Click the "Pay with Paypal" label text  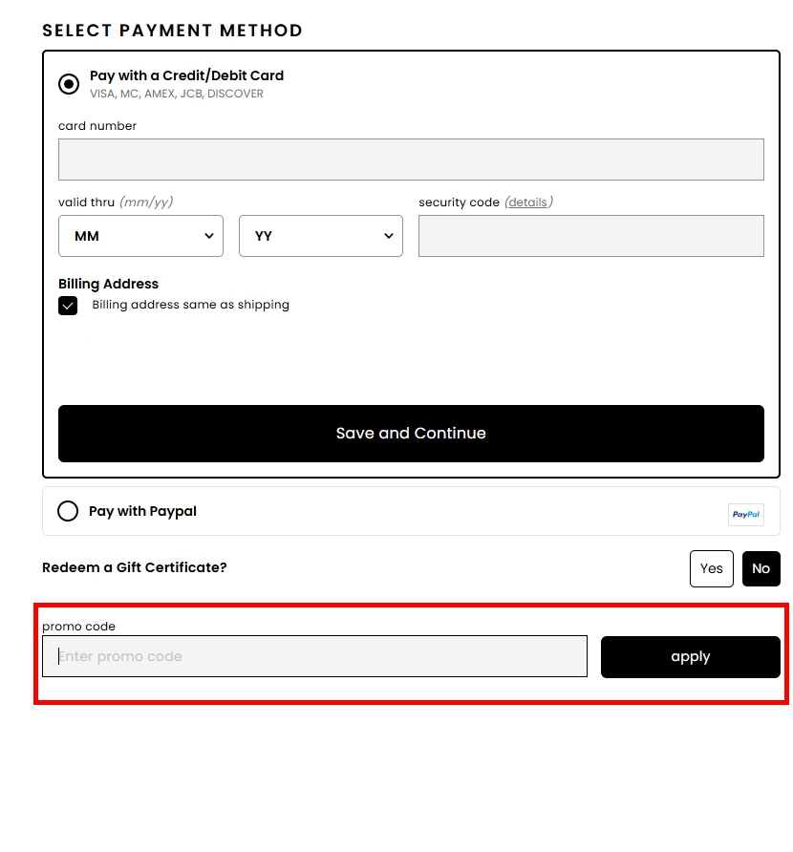click(x=142, y=511)
